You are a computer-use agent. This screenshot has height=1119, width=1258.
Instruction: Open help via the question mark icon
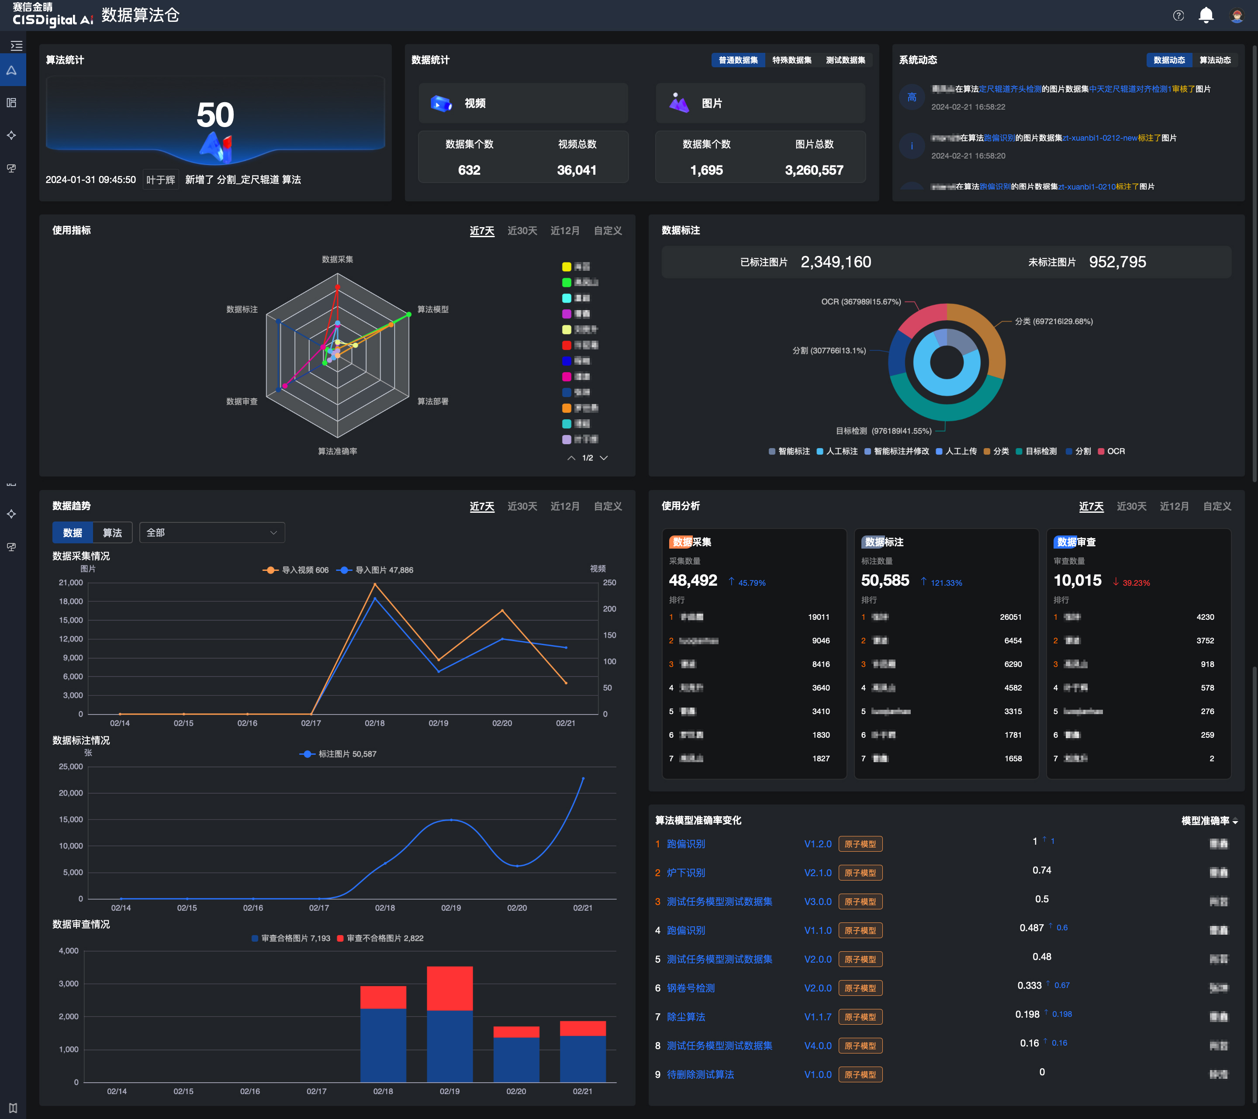coord(1178,15)
